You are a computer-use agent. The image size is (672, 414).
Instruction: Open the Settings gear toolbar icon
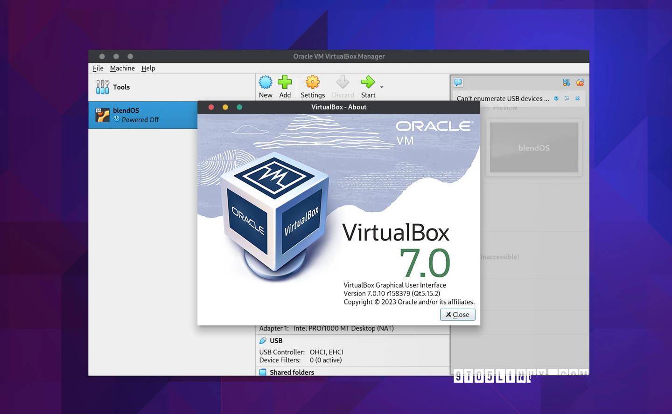(x=313, y=83)
